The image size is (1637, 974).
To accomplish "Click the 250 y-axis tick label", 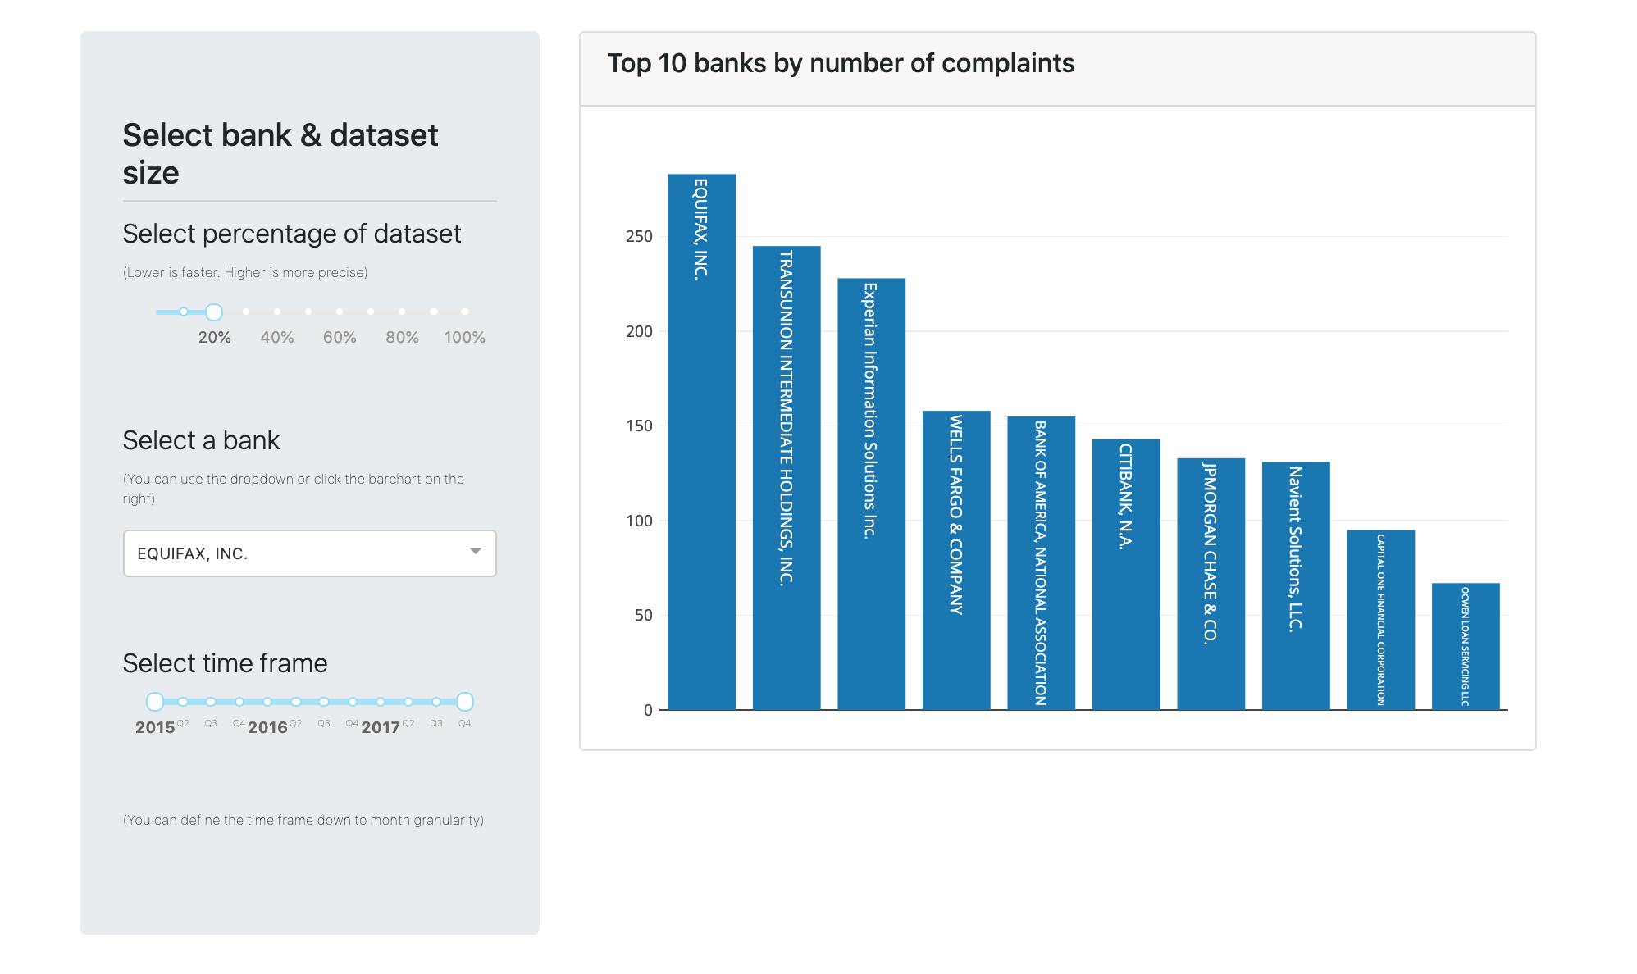I will click(639, 236).
